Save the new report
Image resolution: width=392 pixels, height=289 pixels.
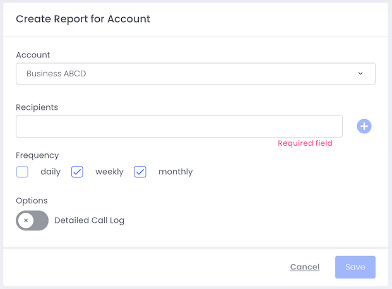click(355, 267)
